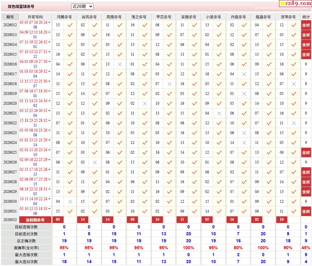Click the X mark for 芣苡杀号 in row 2026018
The image size is (312, 266).
pos(169,84)
